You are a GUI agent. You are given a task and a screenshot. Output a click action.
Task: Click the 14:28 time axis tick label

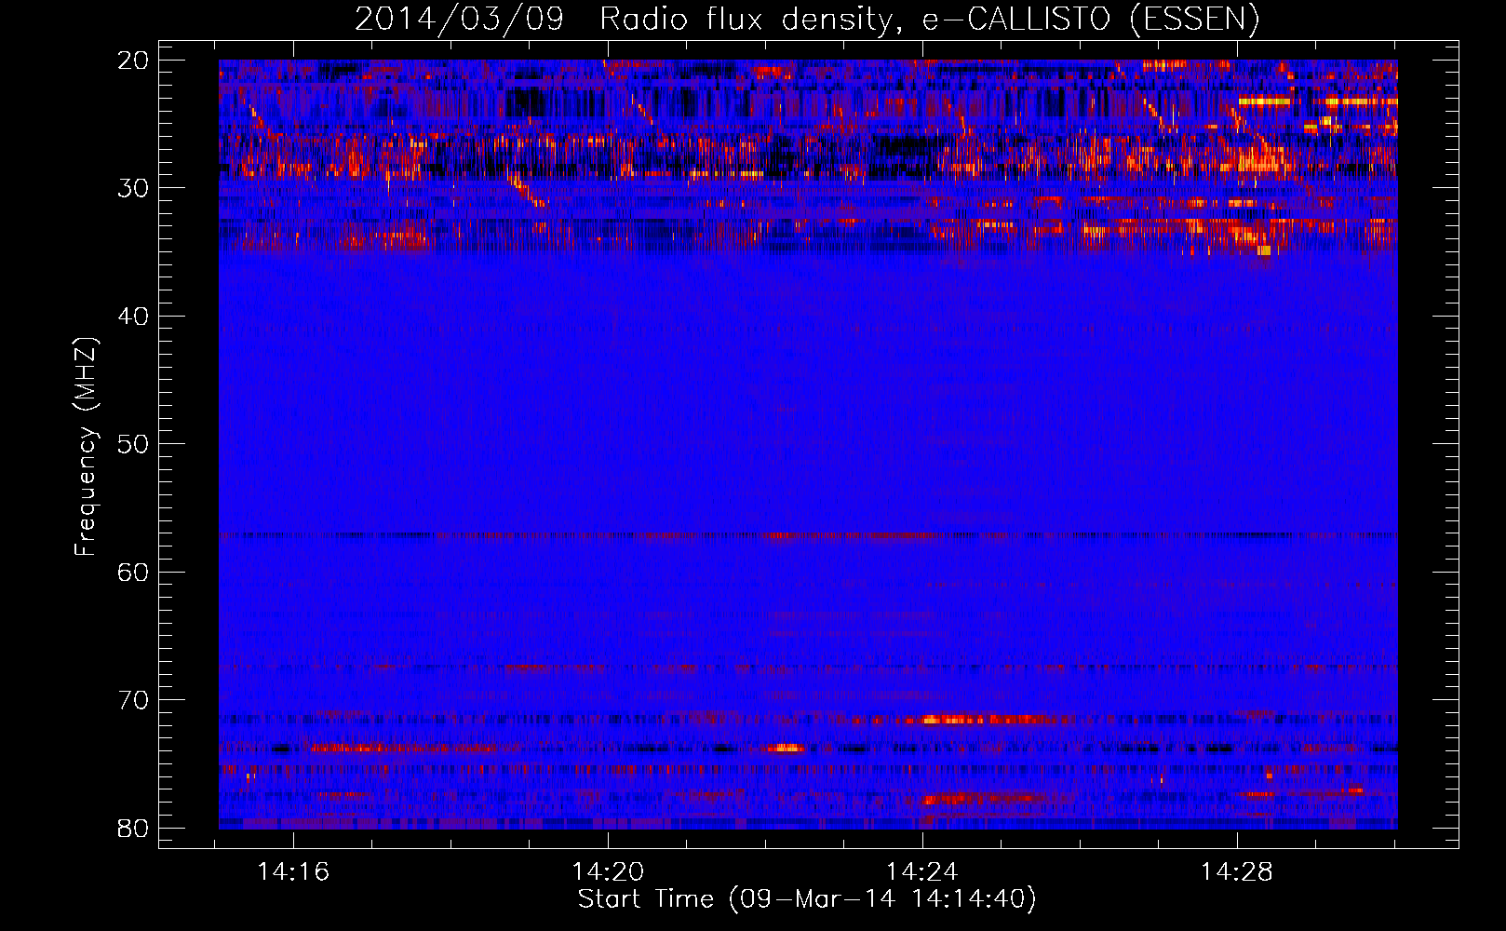point(1237,872)
